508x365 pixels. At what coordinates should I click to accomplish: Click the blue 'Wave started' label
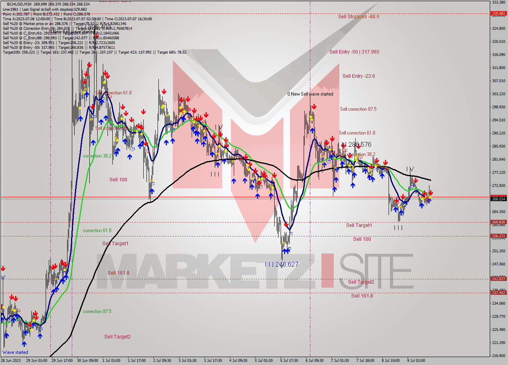pos(15,352)
